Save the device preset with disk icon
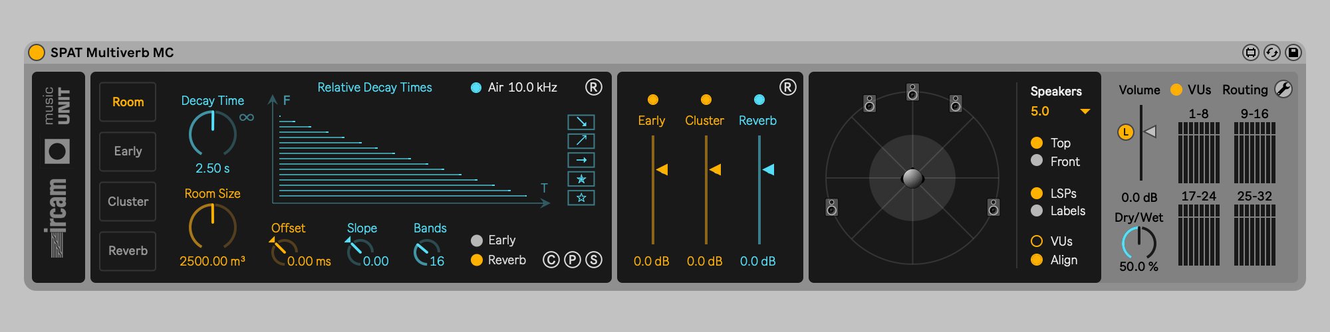1330x332 pixels. pos(1293,52)
